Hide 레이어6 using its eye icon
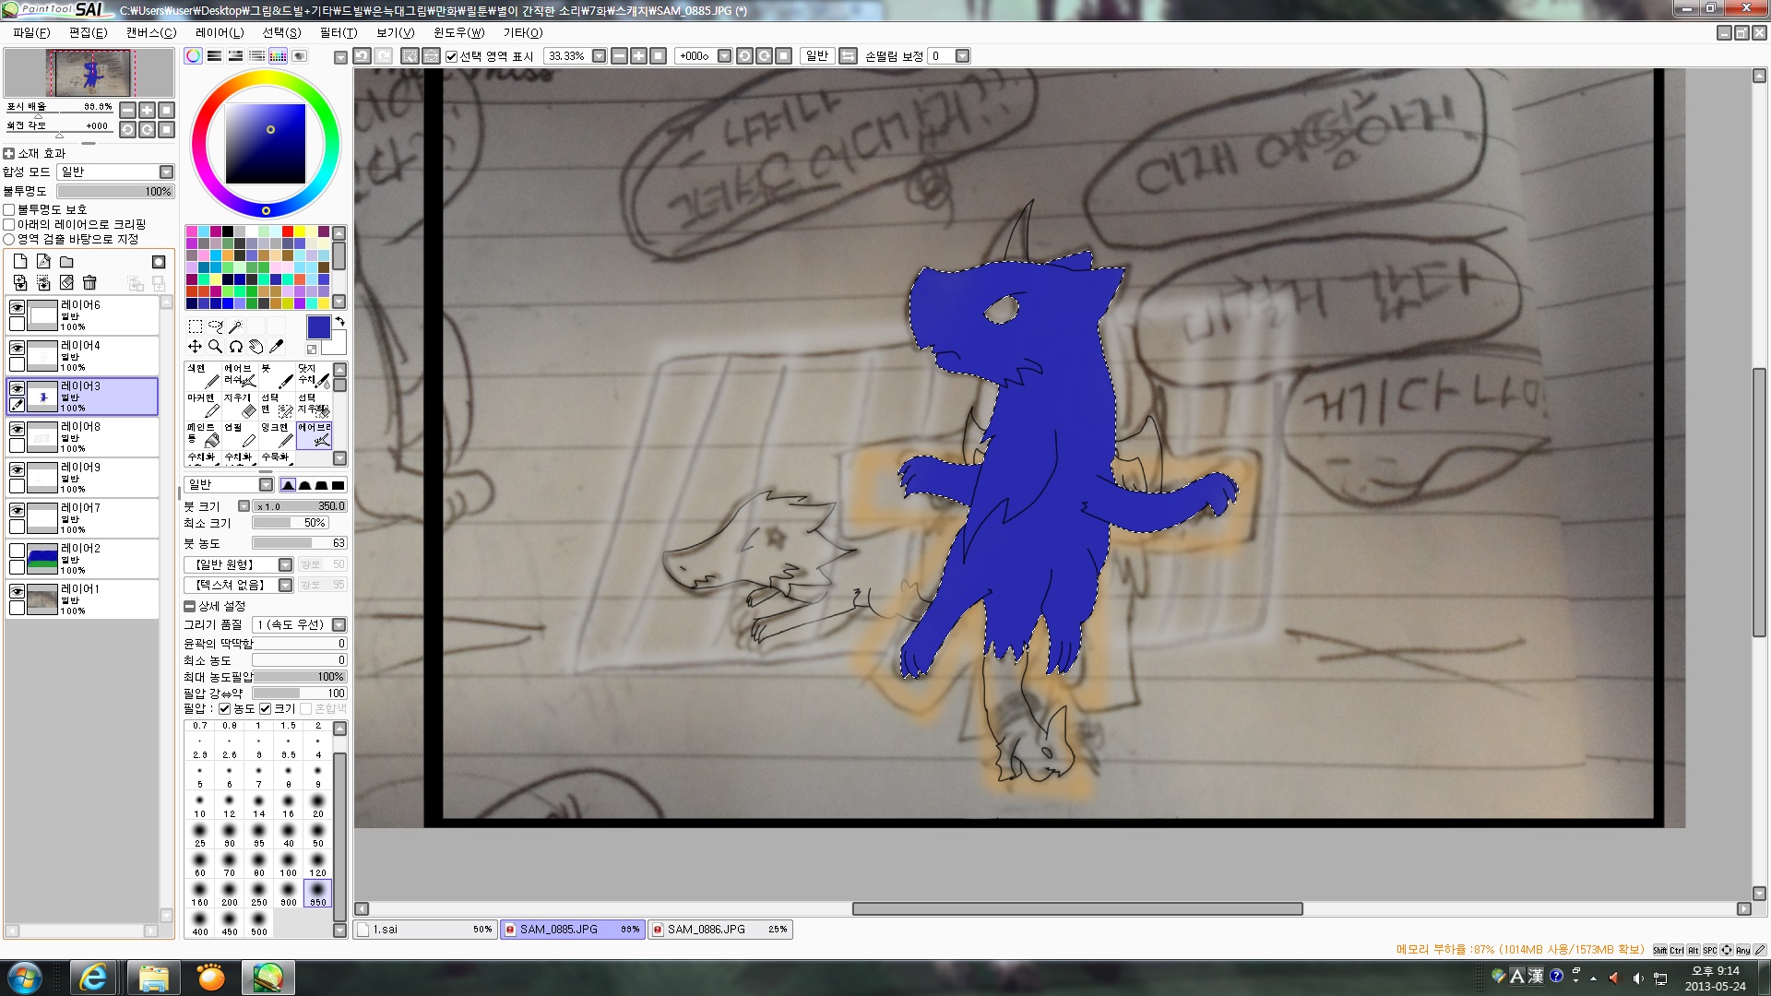1771x996 pixels. [17, 307]
